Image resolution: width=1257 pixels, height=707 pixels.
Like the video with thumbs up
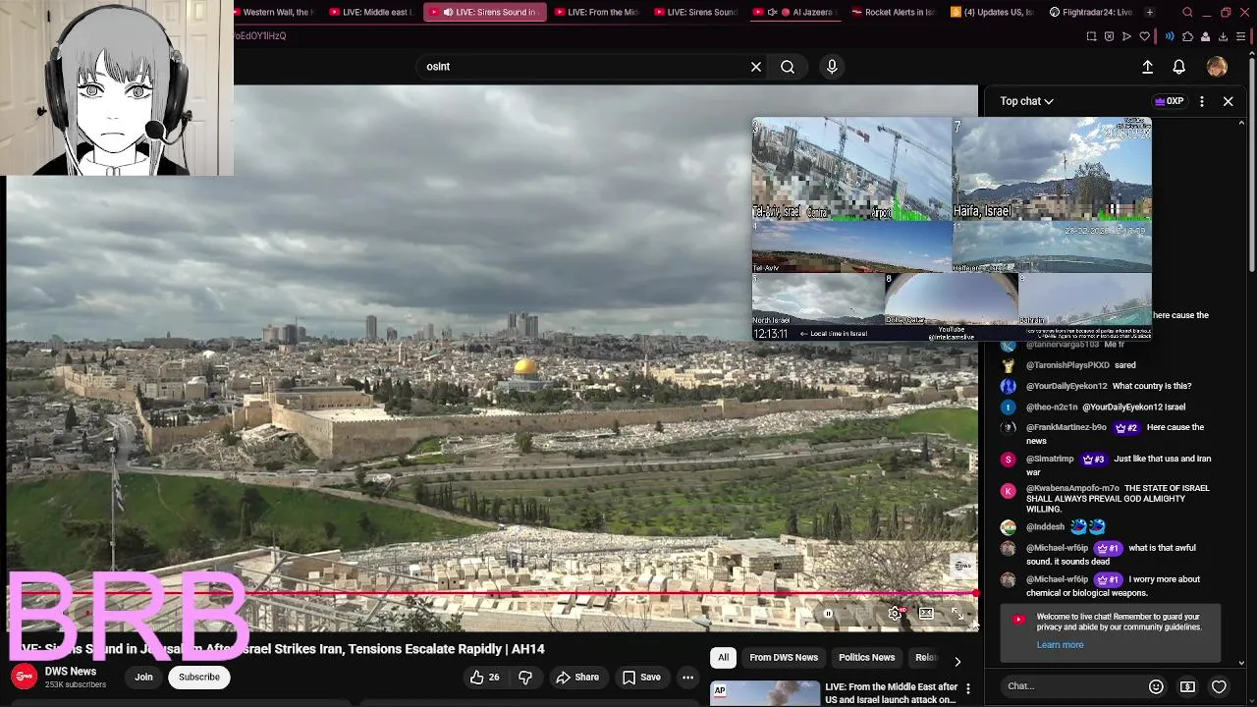click(484, 677)
